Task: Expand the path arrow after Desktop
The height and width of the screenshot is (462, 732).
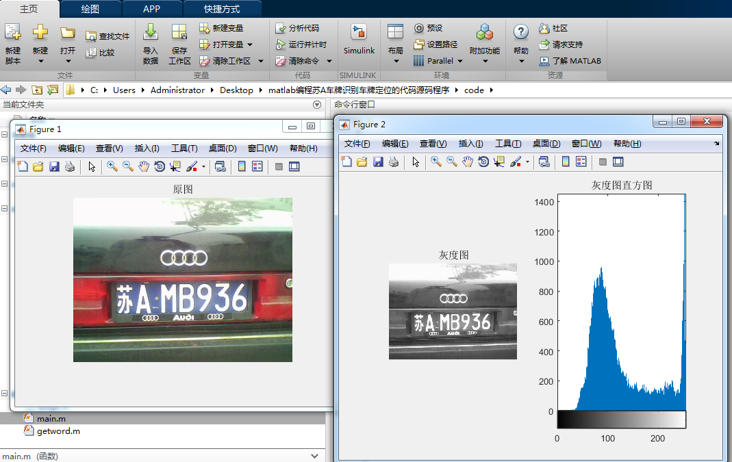Action: (260, 90)
